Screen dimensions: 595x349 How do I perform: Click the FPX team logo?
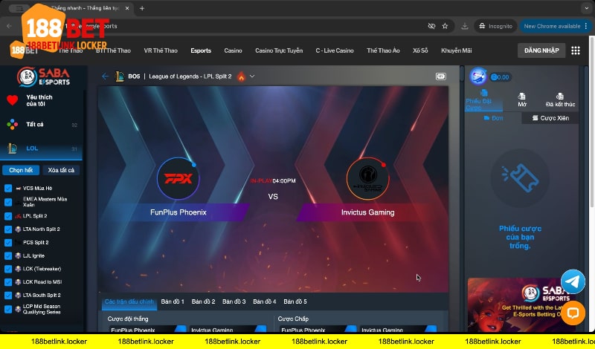(178, 179)
